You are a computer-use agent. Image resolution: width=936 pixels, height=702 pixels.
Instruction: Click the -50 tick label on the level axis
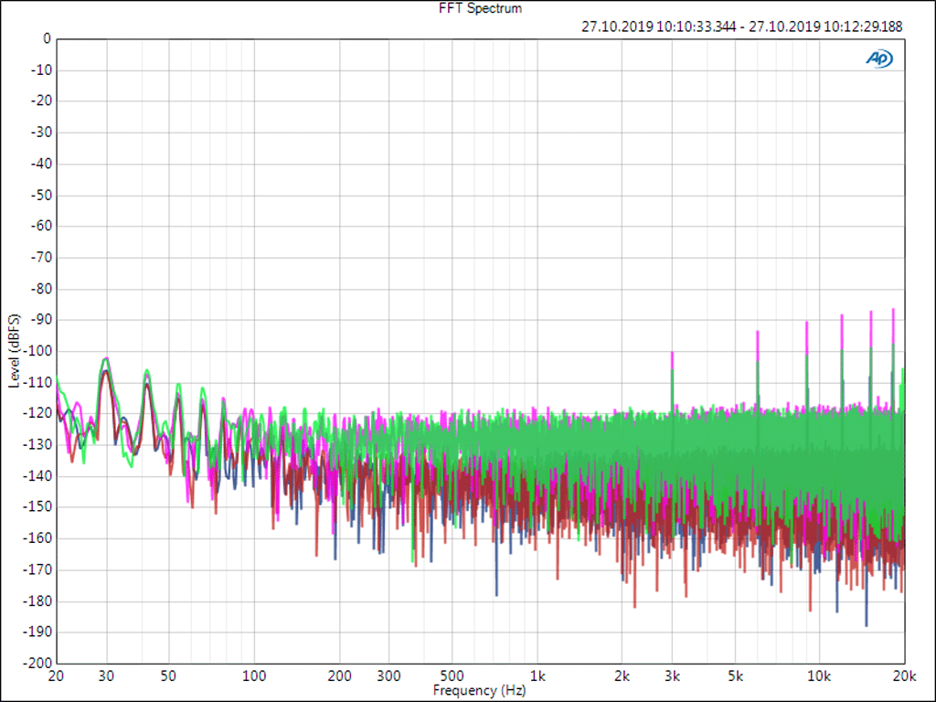(x=41, y=195)
